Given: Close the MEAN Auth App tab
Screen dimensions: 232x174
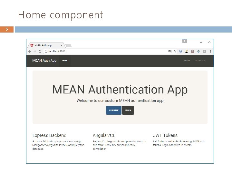Looking at the screenshot, I should 62,45.
